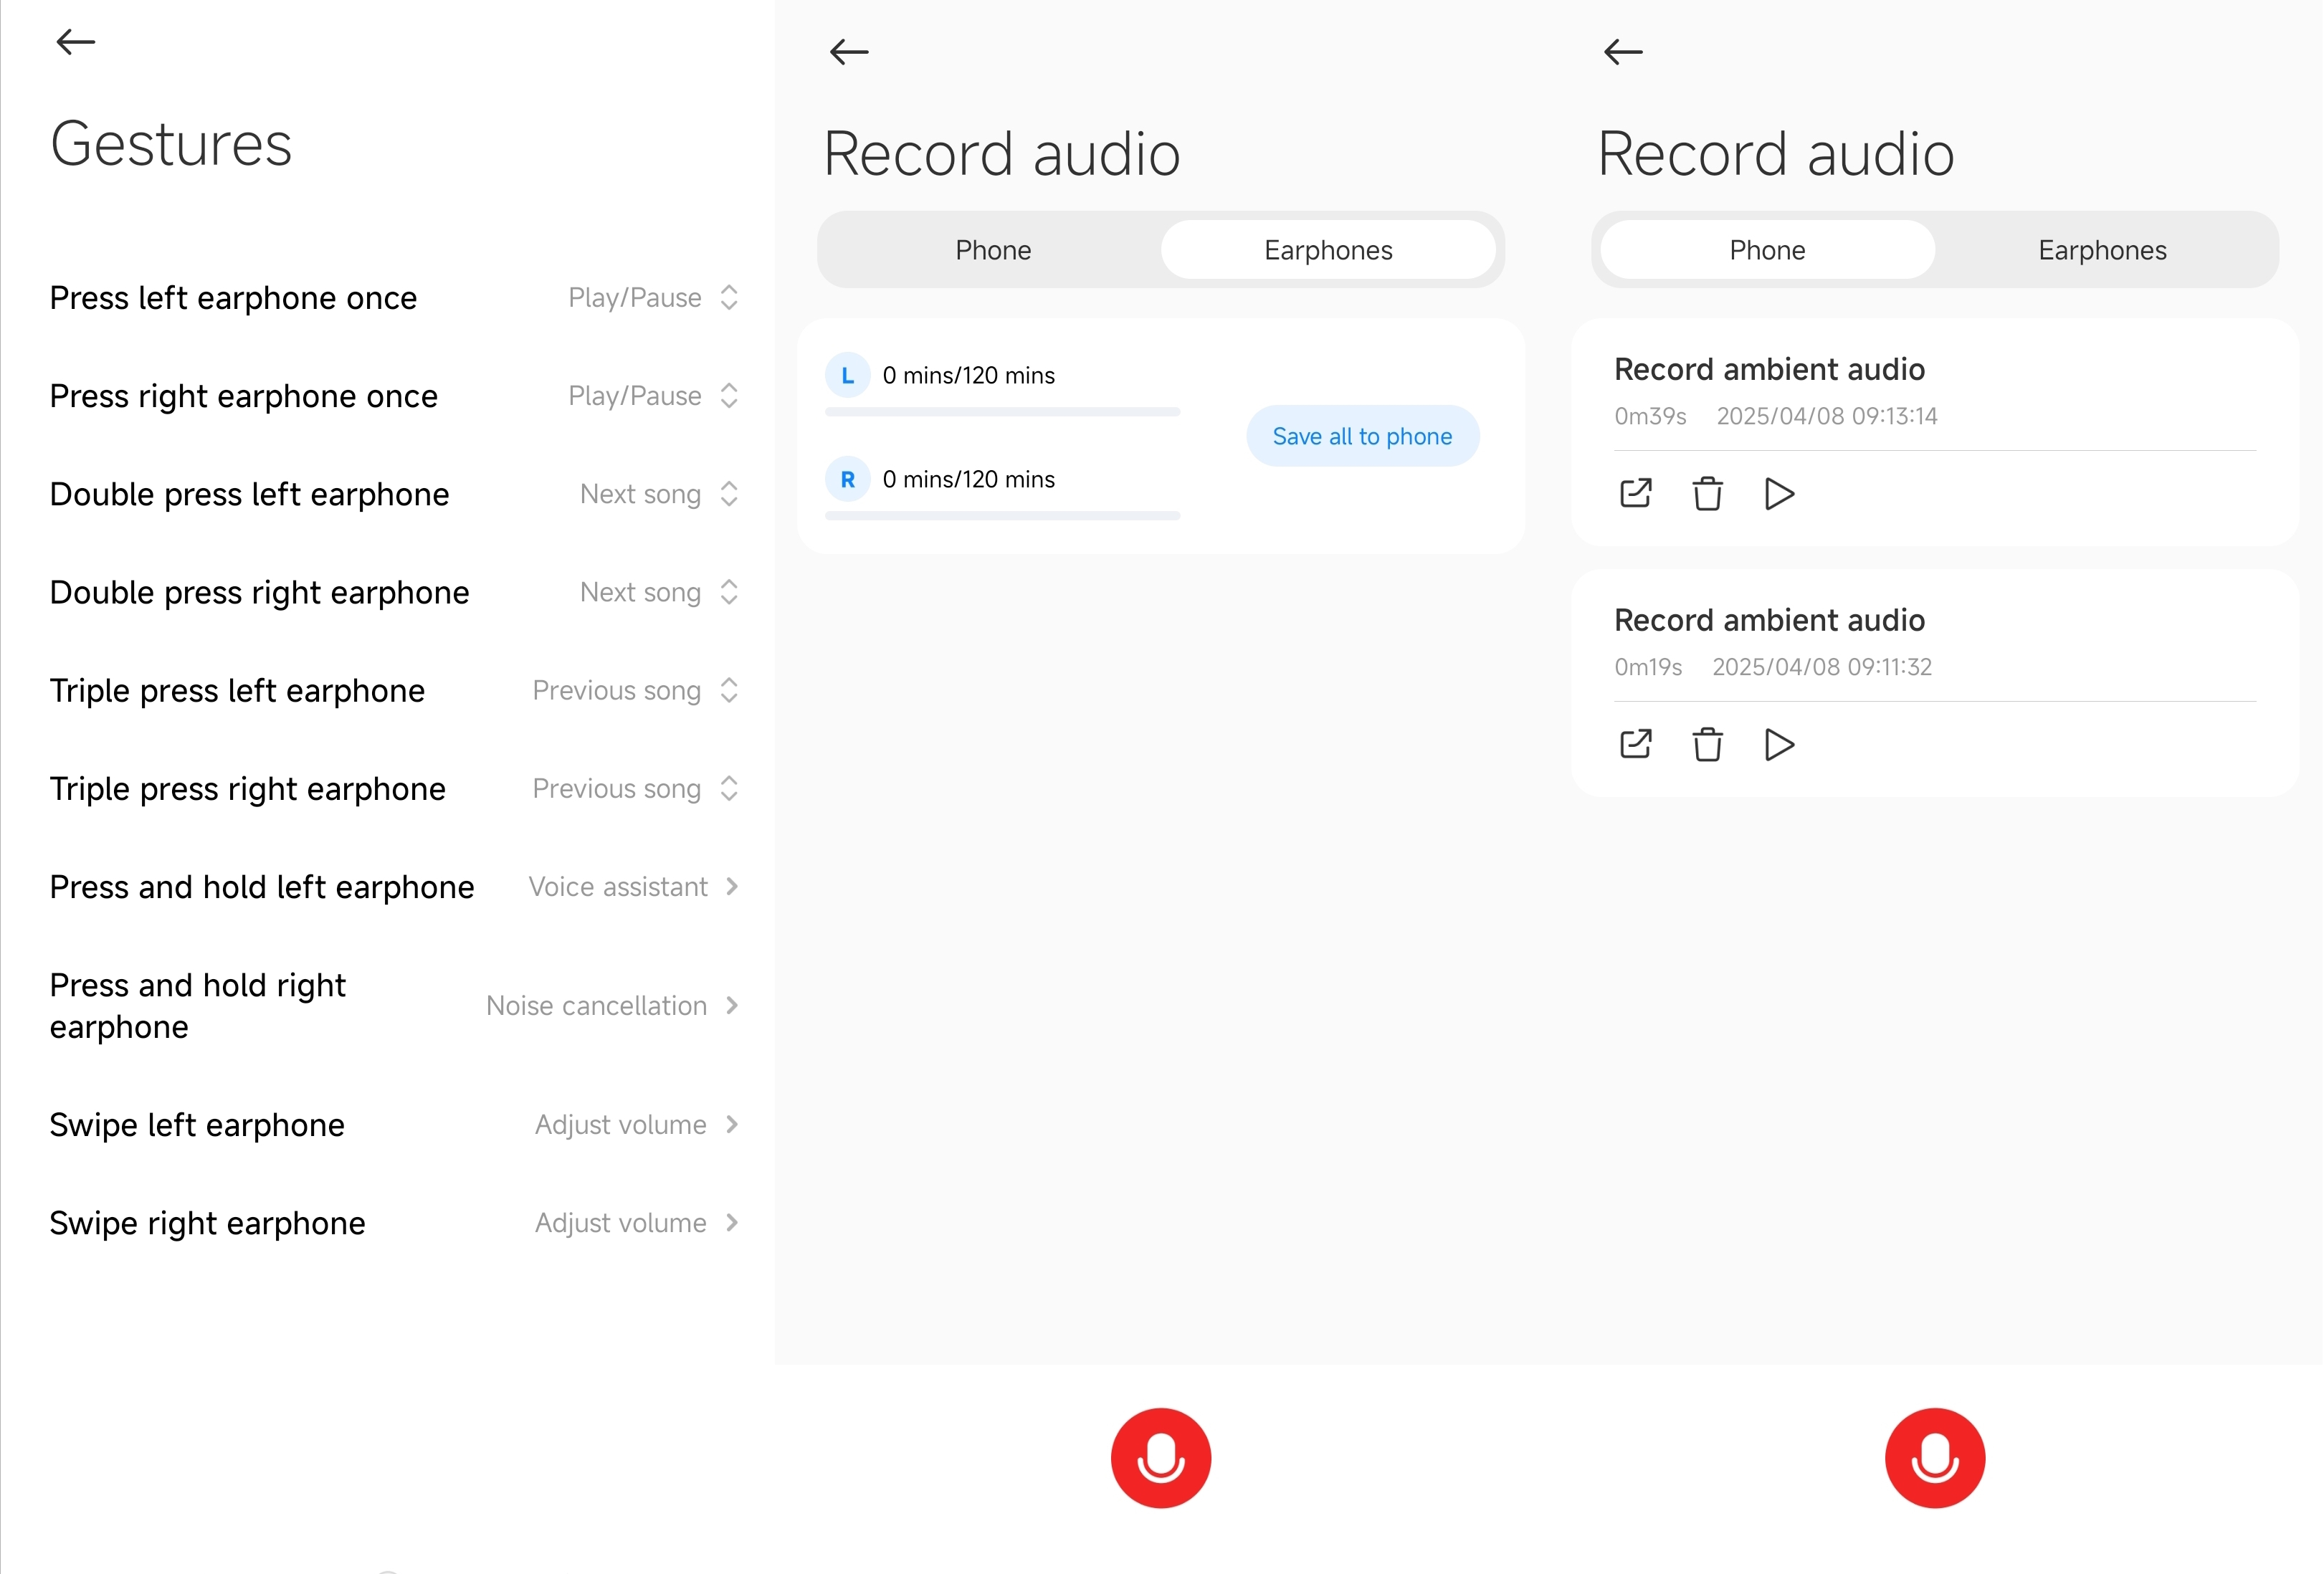This screenshot has width=2324, height=1574.
Task: Play the 0m19s ambient audio recording
Action: coord(1779,744)
